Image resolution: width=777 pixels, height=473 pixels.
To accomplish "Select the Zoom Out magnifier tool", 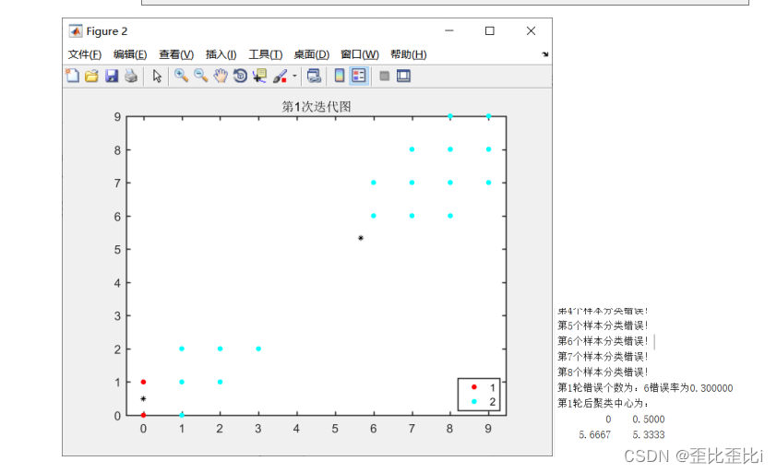I will tap(200, 76).
